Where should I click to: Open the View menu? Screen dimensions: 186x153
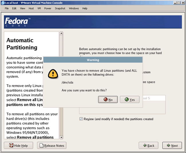23,8
